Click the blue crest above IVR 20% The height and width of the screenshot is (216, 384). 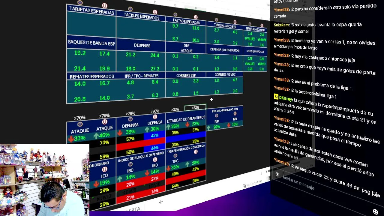[x=217, y=115]
